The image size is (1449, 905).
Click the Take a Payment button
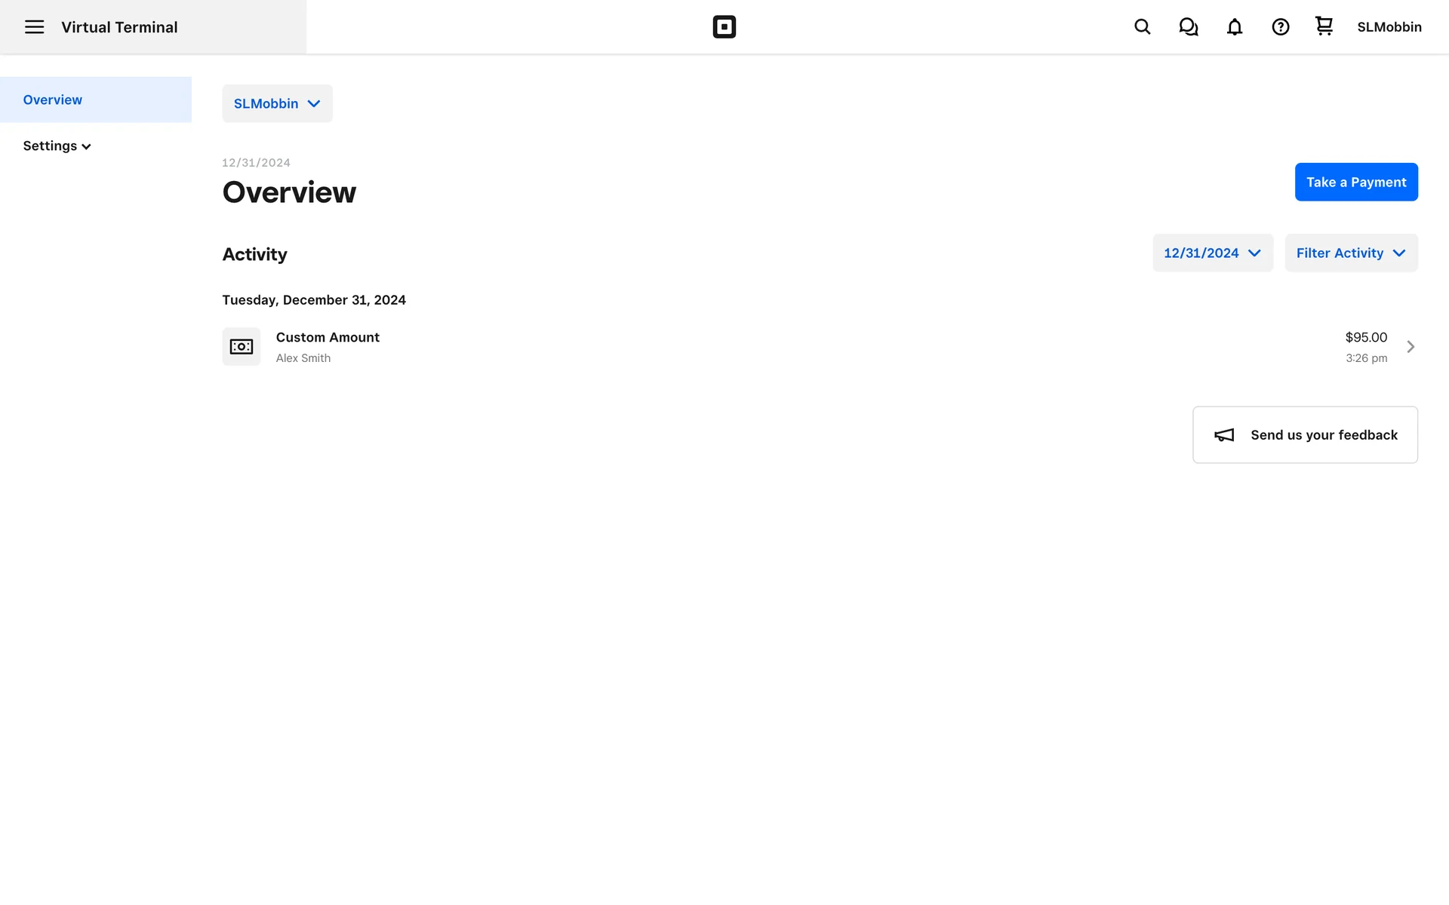coord(1355,182)
